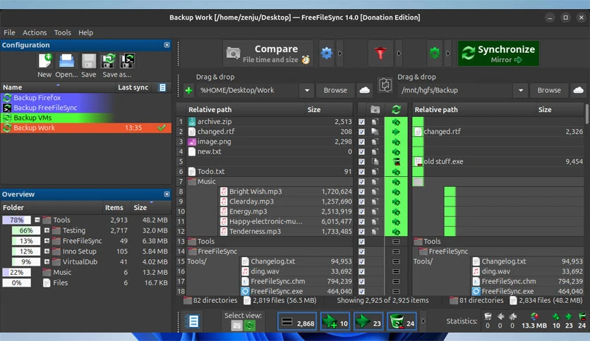Image resolution: width=590 pixels, height=341 pixels.
Task: Toggle view of files to delete 24
Action: coord(402,322)
